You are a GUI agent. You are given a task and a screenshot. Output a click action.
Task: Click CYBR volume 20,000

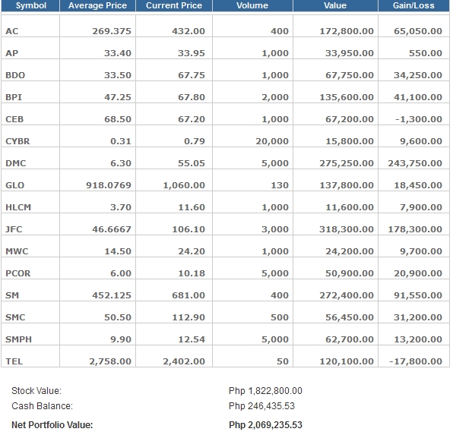(x=272, y=141)
